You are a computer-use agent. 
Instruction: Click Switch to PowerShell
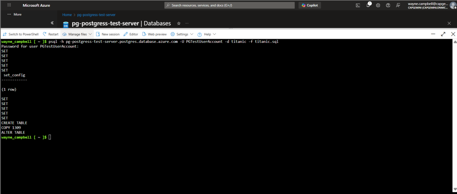point(21,34)
